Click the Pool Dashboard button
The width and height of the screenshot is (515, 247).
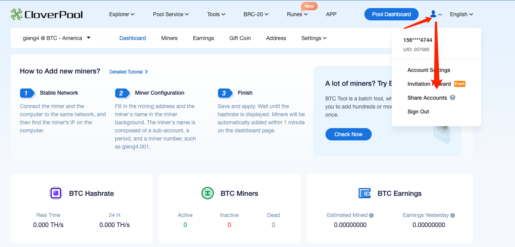click(x=391, y=14)
